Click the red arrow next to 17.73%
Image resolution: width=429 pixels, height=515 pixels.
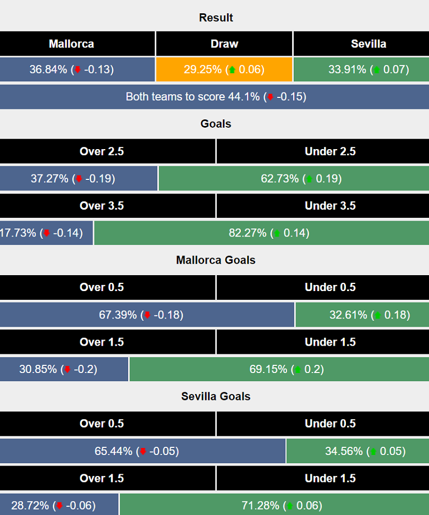pos(47,233)
